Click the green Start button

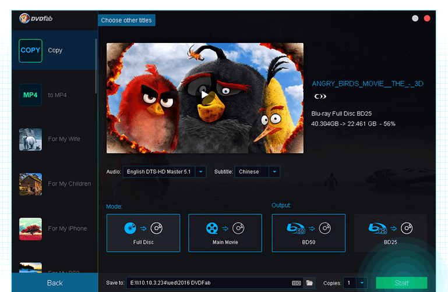pyautogui.click(x=401, y=283)
